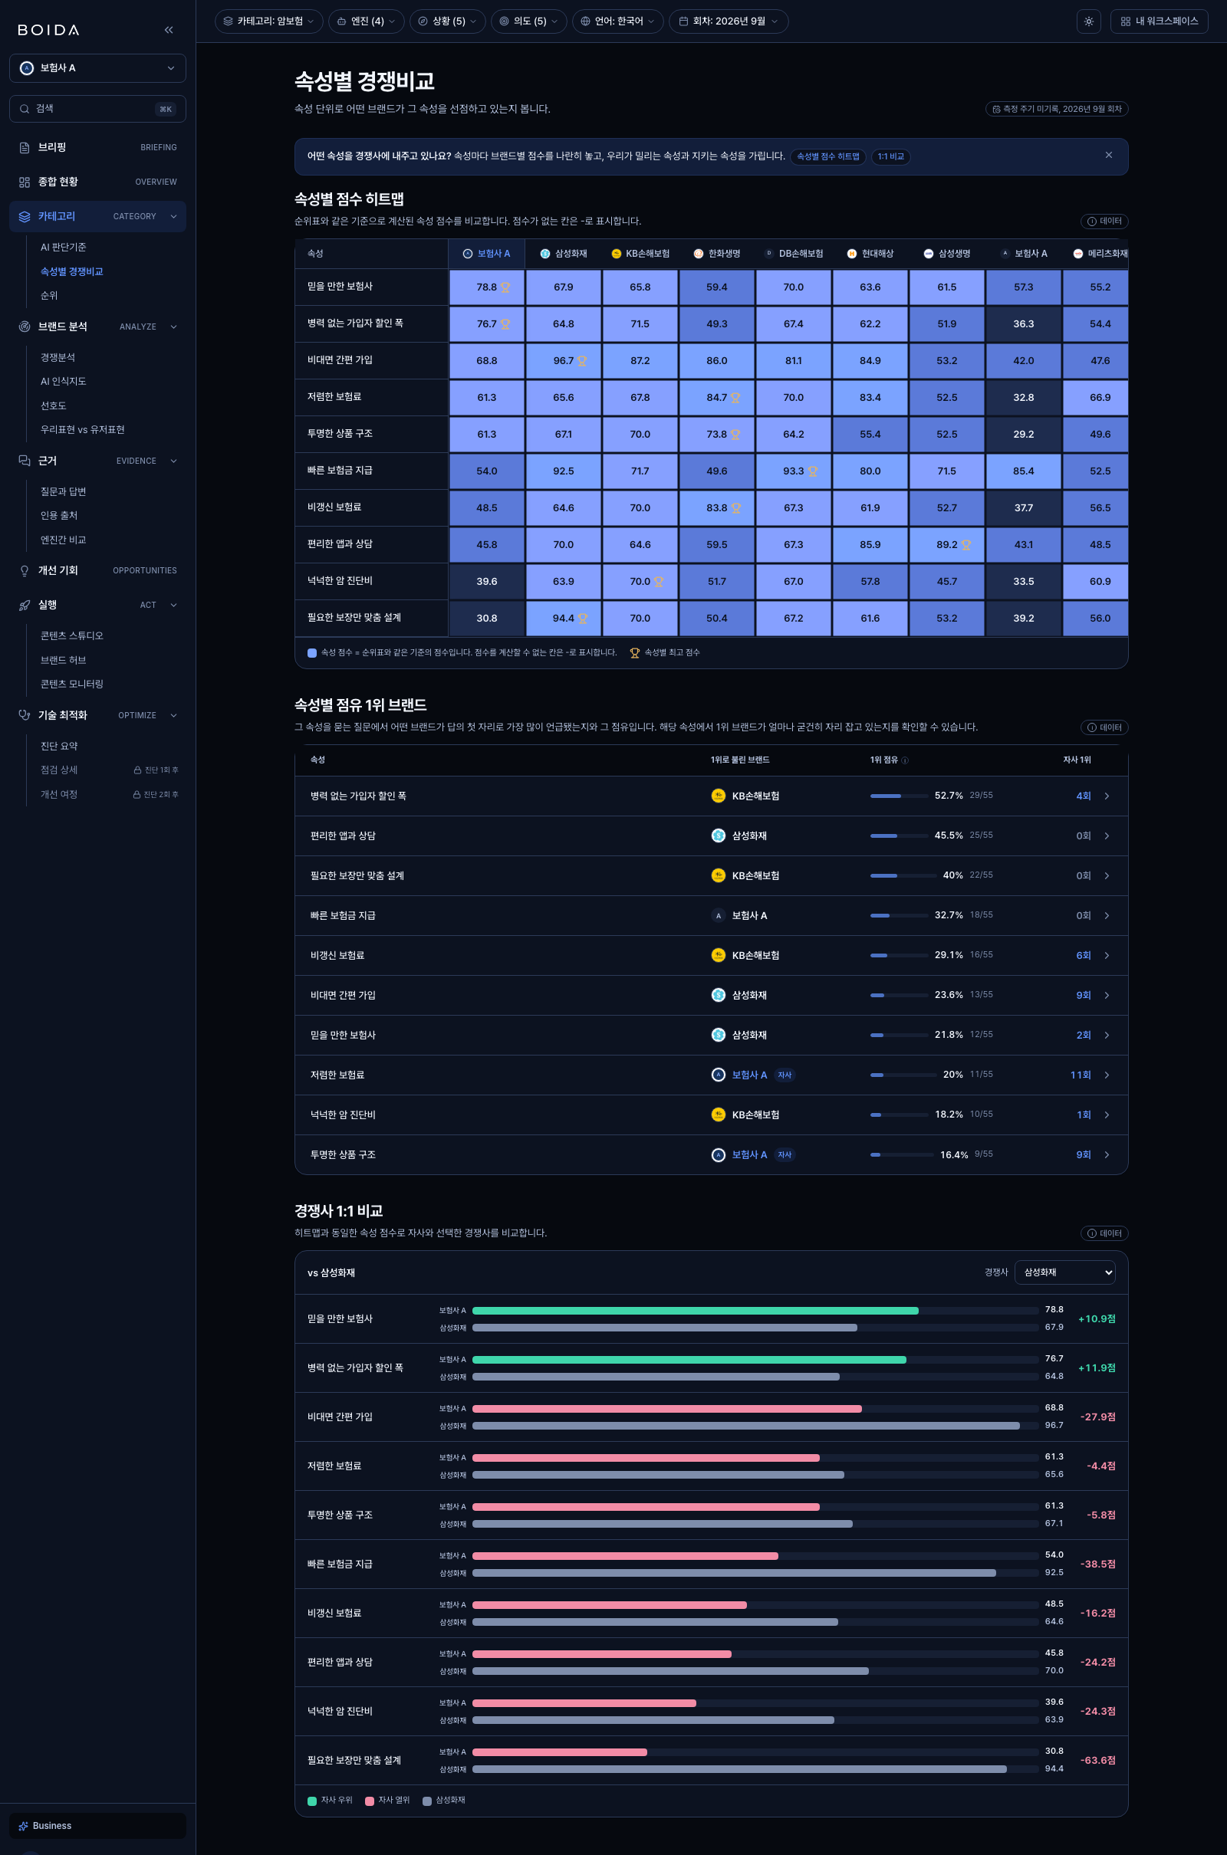The width and height of the screenshot is (1227, 1855).
Task: Collapse the sidebar with the double-chevron icon
Action: click(x=168, y=30)
